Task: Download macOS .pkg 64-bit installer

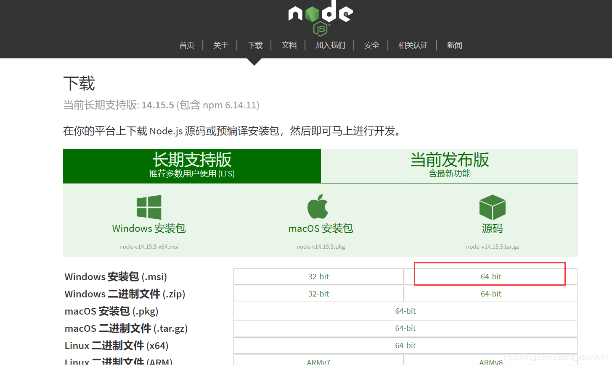Action: pos(405,311)
